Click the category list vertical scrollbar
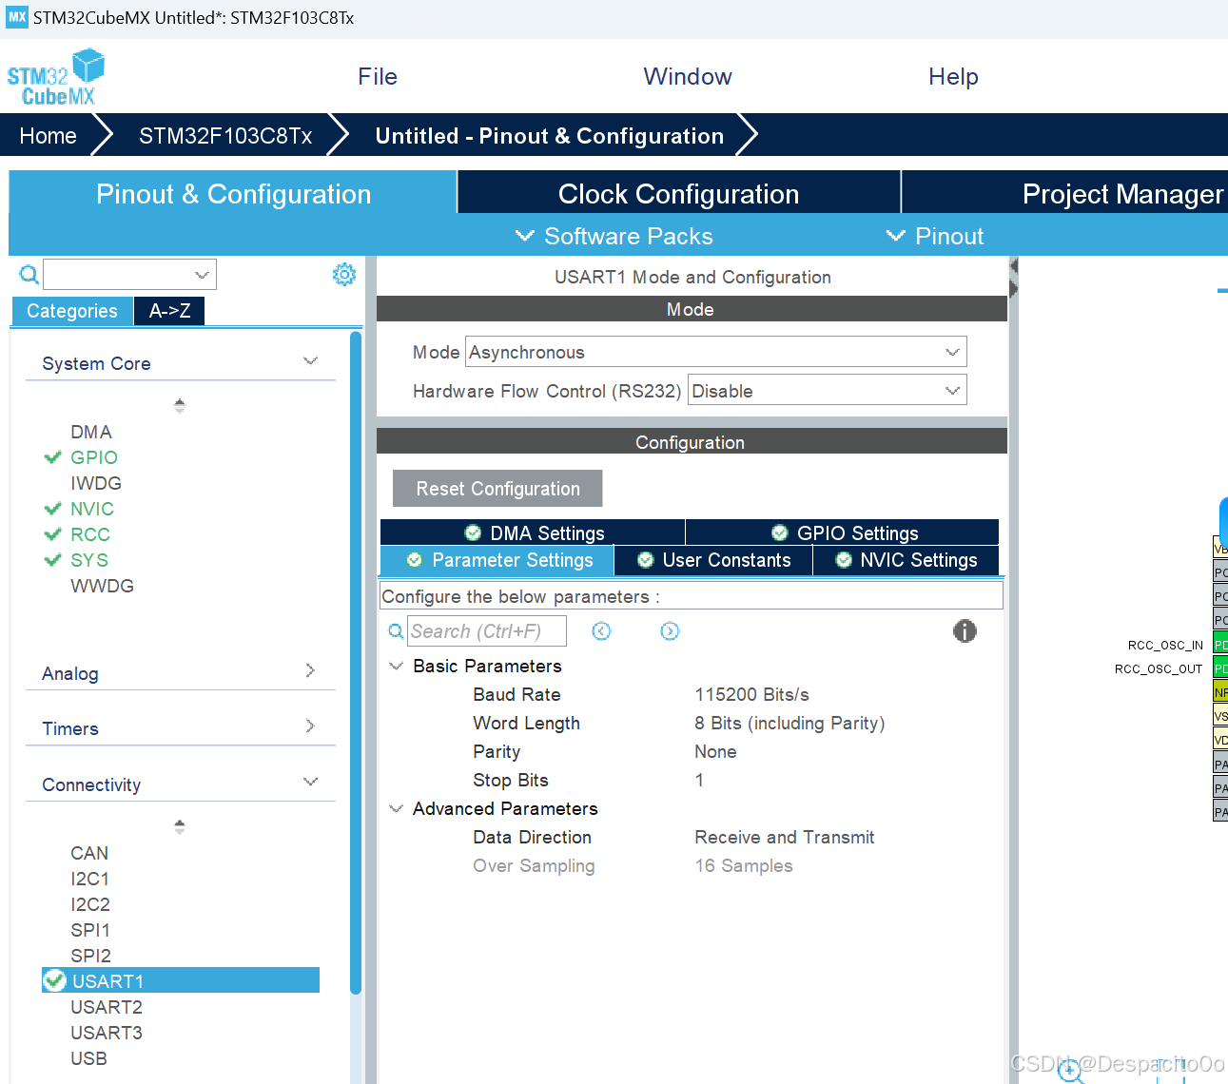The width and height of the screenshot is (1228, 1084). tap(356, 661)
